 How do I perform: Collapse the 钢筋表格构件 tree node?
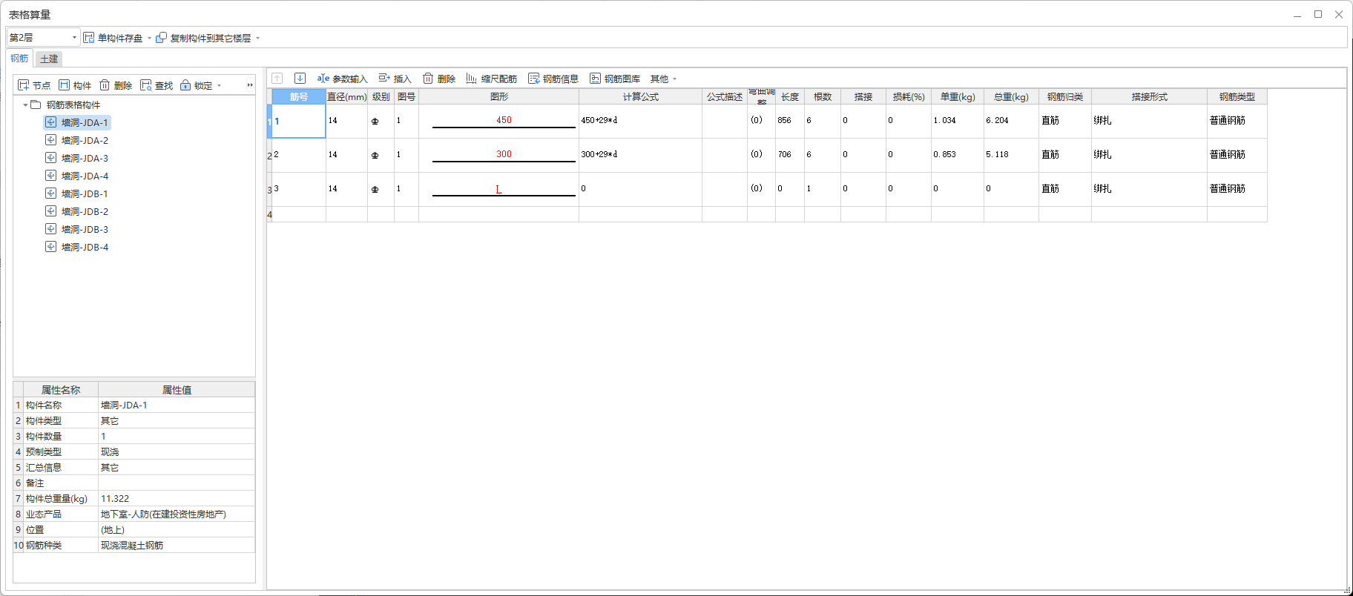[25, 105]
